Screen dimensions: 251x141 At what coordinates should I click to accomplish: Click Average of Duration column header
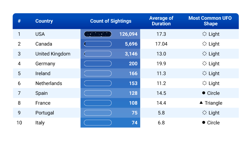pyautogui.click(x=161, y=21)
